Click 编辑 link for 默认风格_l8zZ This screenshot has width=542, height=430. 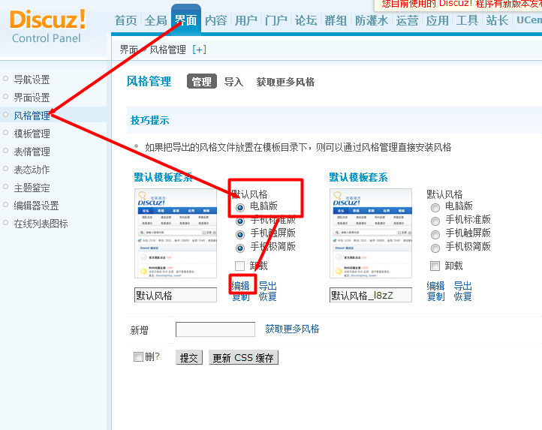[435, 286]
